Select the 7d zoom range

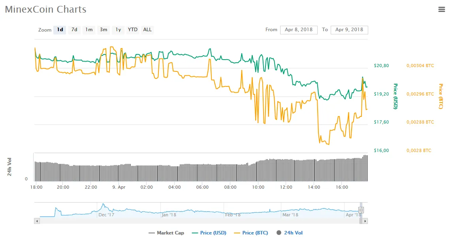coord(74,30)
